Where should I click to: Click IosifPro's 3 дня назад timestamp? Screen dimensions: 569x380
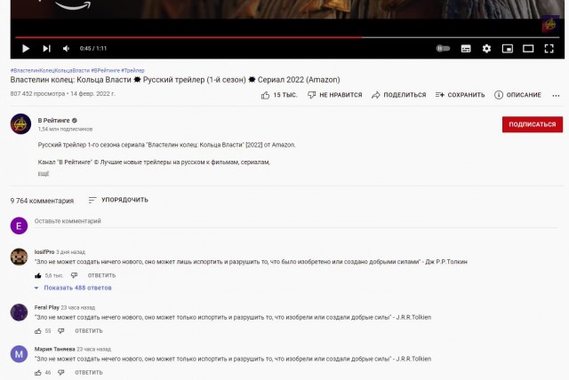tap(70, 252)
